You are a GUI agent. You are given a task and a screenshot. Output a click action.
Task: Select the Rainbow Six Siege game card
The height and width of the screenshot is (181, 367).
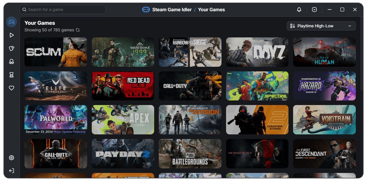pos(190,52)
